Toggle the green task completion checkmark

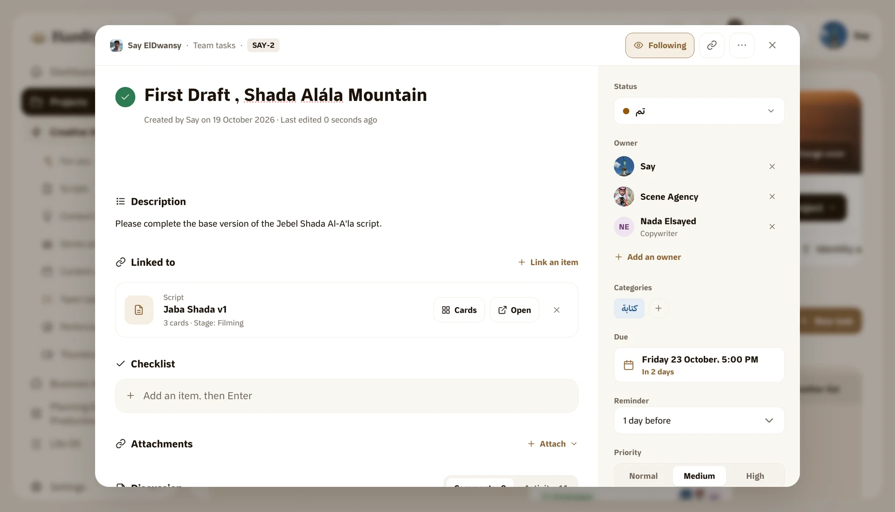125,97
